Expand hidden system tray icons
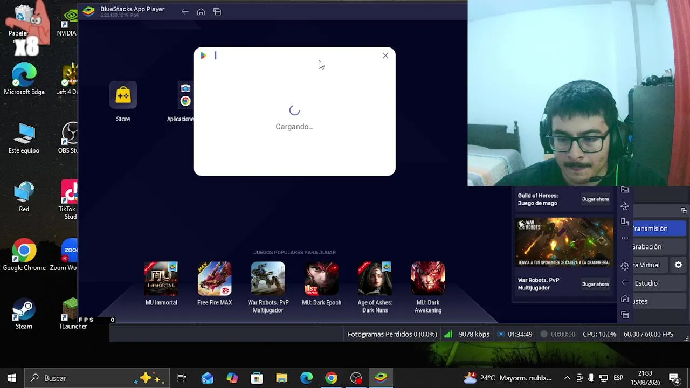 coord(567,378)
